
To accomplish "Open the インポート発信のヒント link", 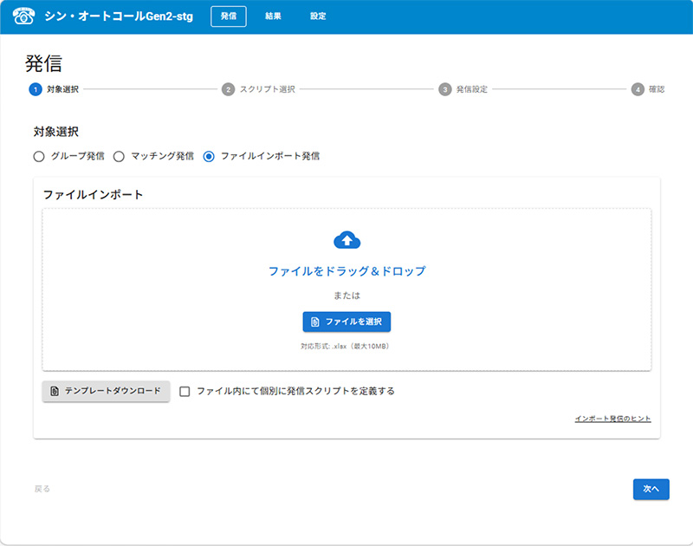I will [612, 419].
